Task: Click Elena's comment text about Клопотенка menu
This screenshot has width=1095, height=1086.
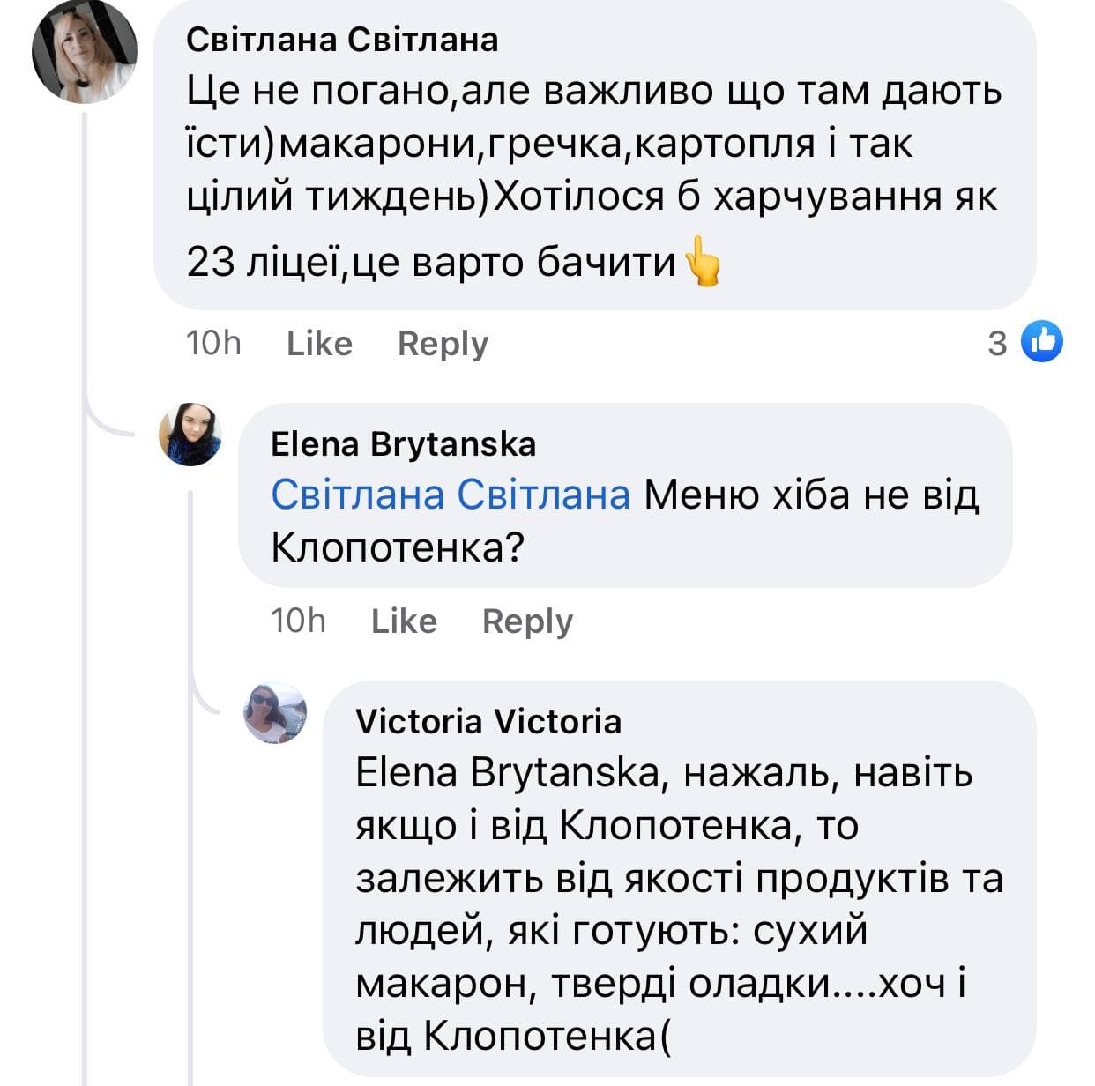Action: click(x=809, y=495)
